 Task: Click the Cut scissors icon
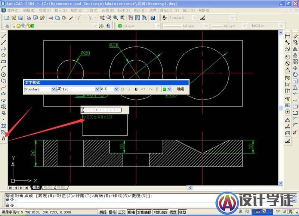tap(51, 18)
